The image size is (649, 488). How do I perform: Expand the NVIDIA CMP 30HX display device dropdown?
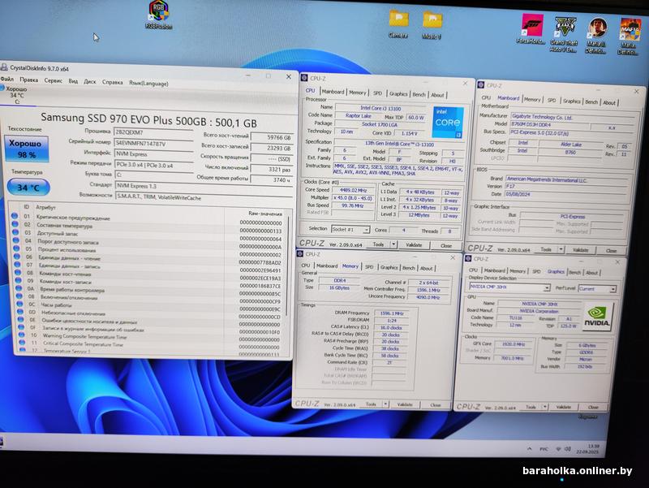pyautogui.click(x=511, y=288)
